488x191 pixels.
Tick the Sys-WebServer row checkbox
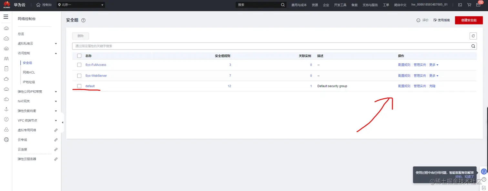click(x=79, y=76)
